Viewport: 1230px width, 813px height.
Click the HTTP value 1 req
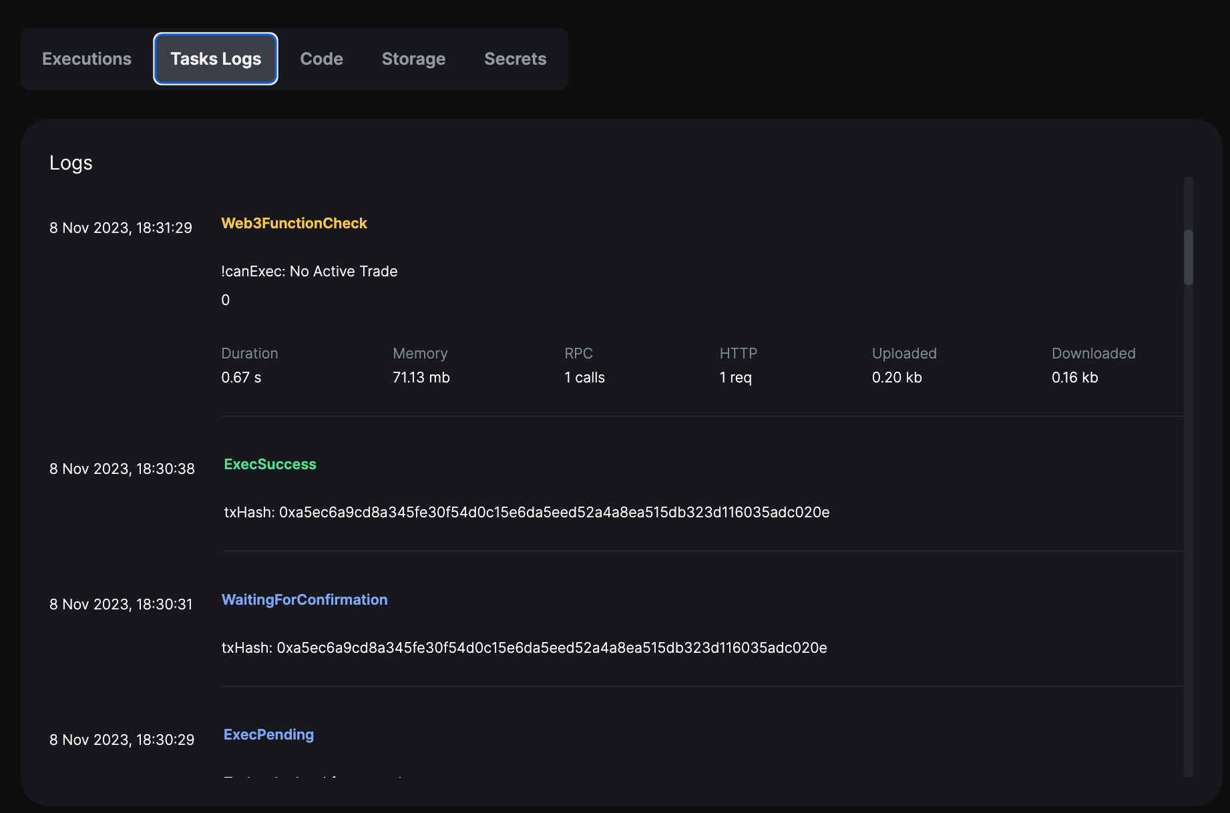click(x=736, y=377)
